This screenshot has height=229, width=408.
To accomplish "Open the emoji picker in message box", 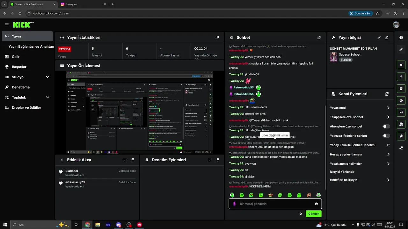I will click(317, 204).
